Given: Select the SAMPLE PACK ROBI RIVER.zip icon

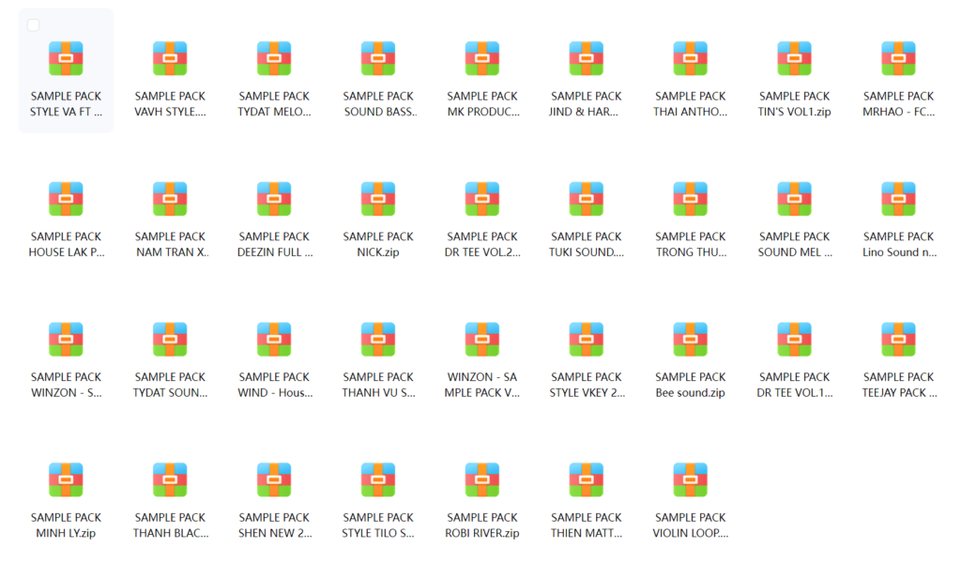Looking at the screenshot, I should [482, 479].
